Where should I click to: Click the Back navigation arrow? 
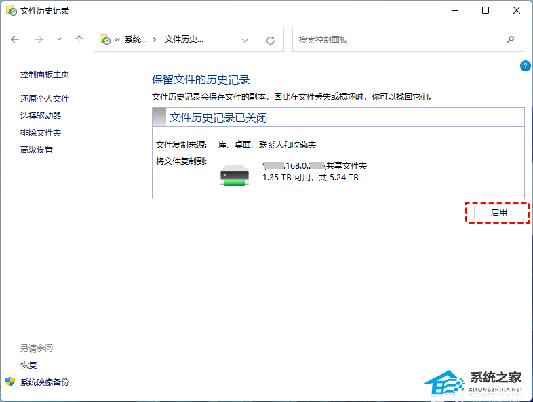15,40
